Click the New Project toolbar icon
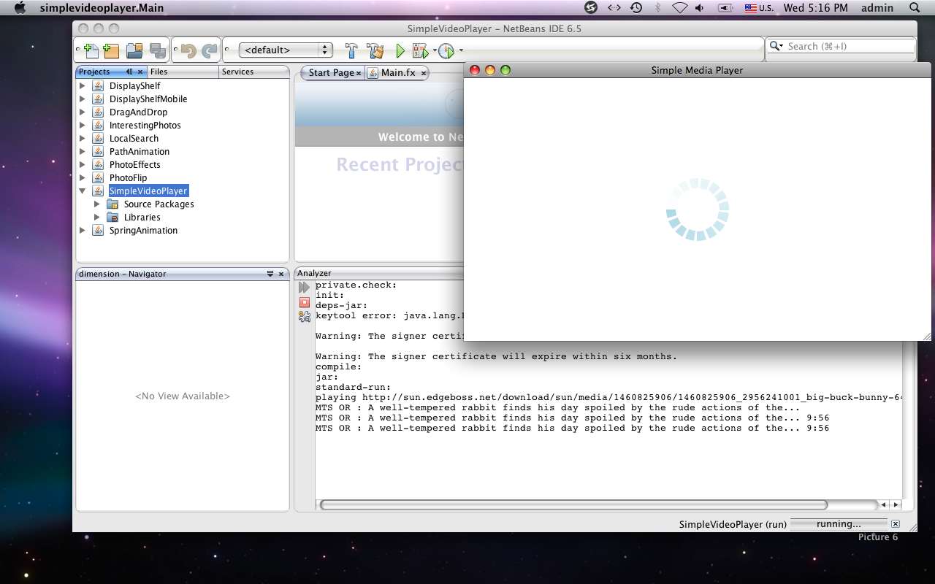 click(x=111, y=50)
